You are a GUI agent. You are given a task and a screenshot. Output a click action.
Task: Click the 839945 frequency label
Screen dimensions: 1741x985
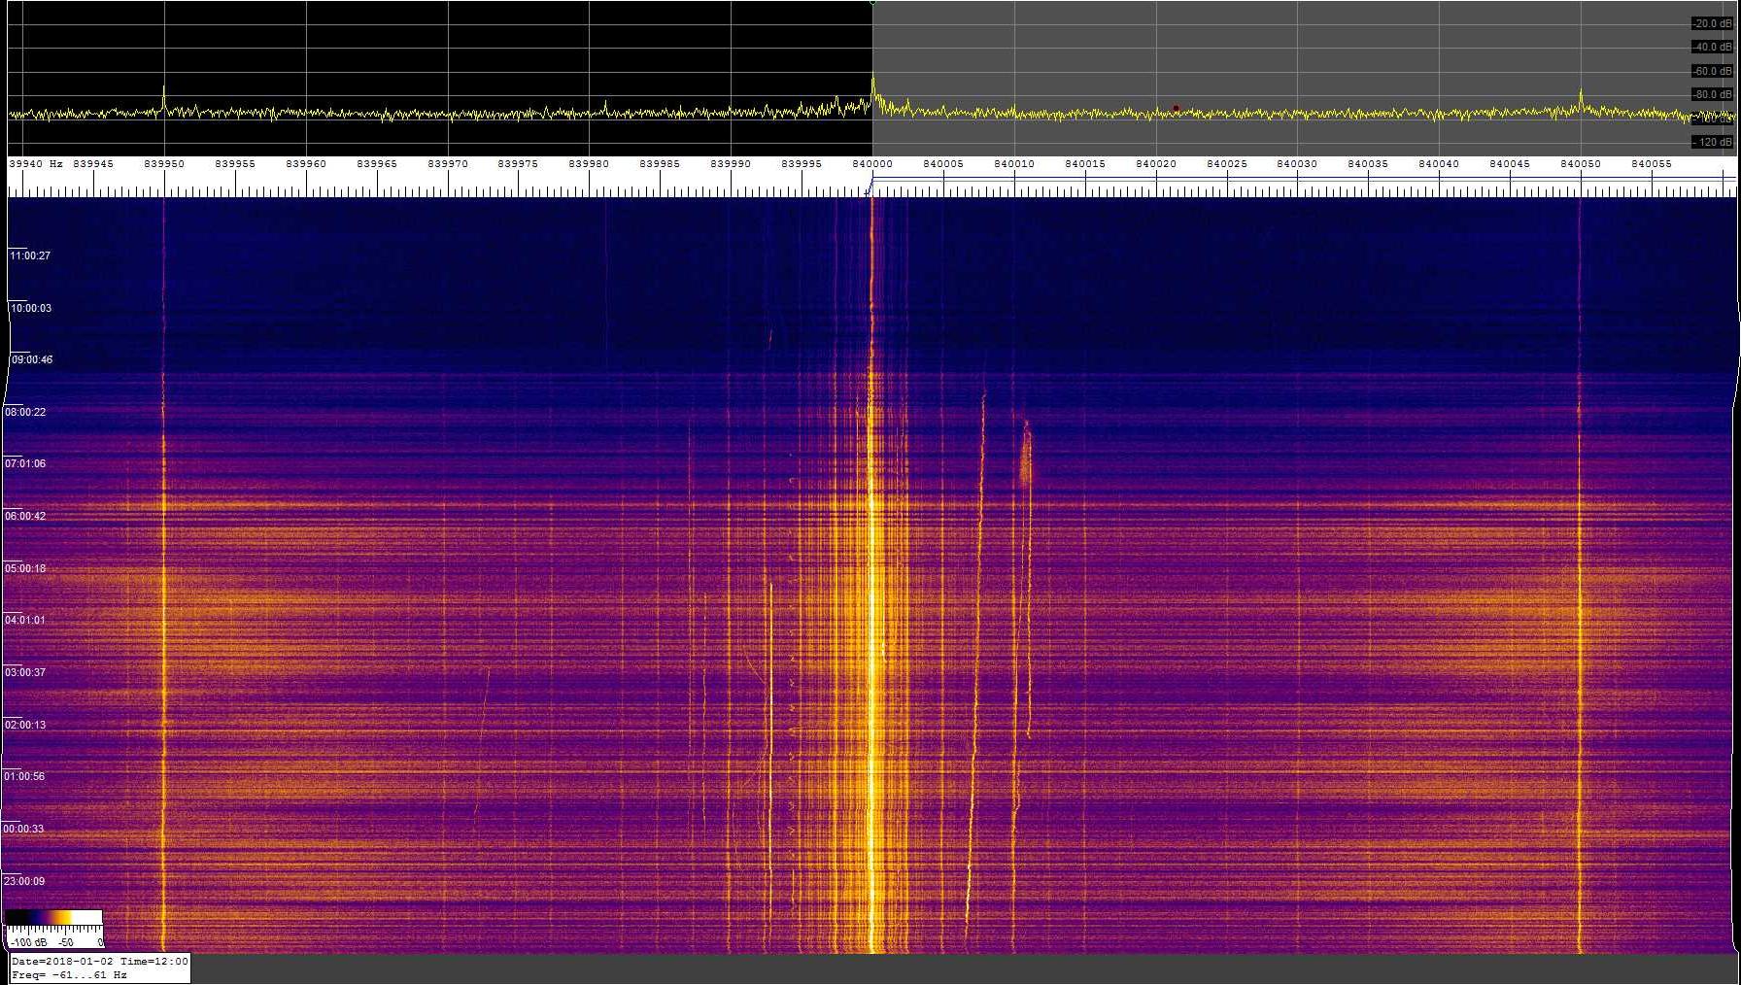coord(92,164)
